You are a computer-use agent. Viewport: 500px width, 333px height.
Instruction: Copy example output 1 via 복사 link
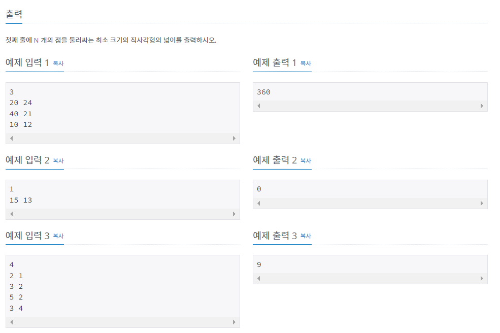pos(306,63)
